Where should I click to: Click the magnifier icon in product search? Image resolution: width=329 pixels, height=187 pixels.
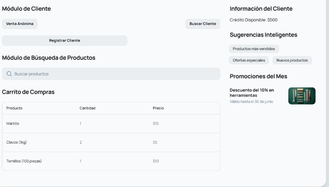tap(9, 74)
